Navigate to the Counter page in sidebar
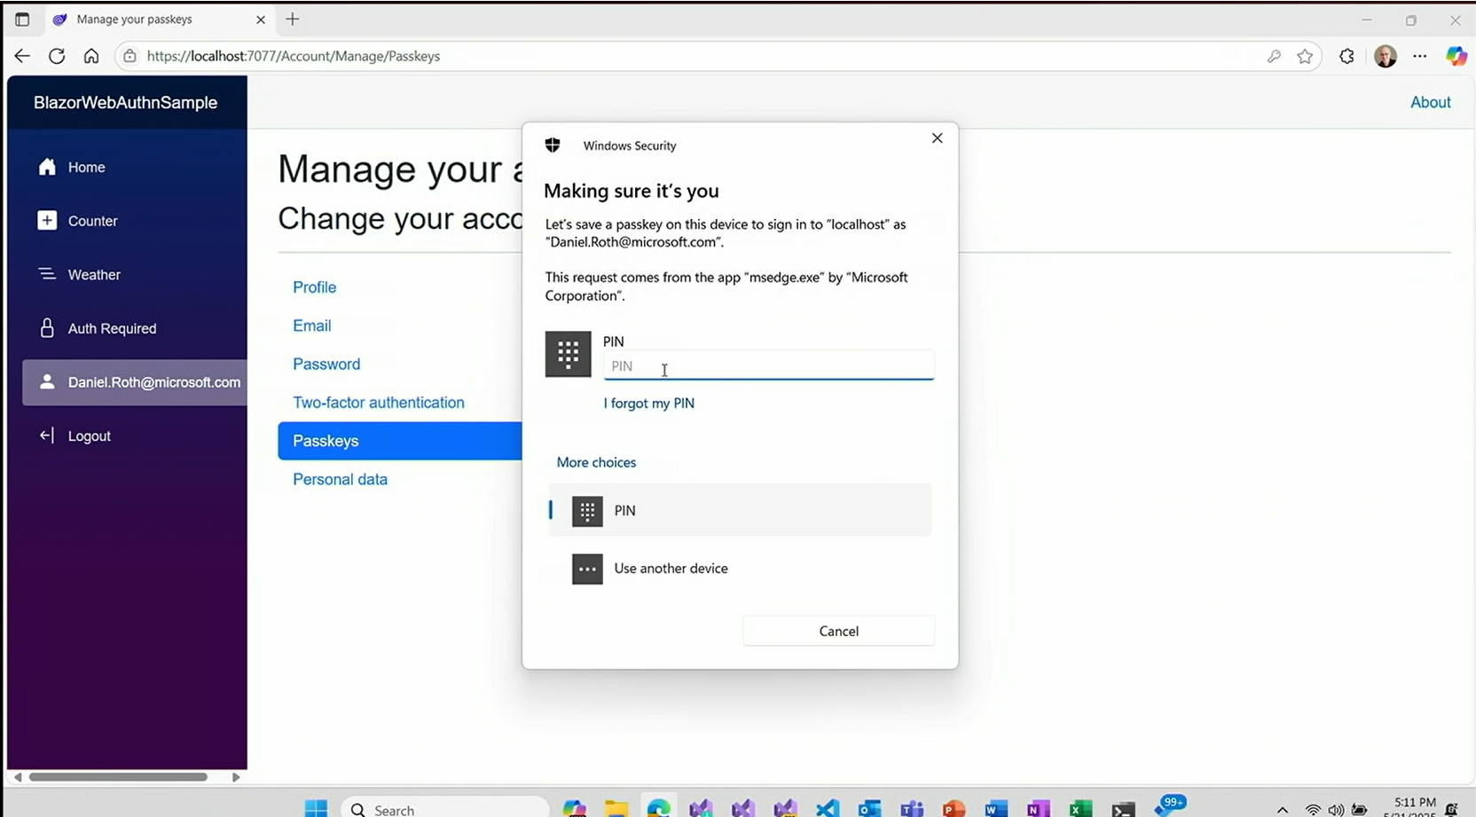 [x=92, y=221]
